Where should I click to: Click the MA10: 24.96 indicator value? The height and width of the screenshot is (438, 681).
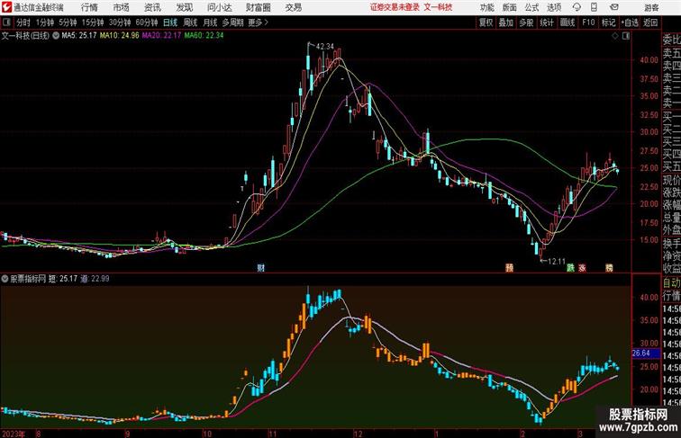(x=120, y=36)
